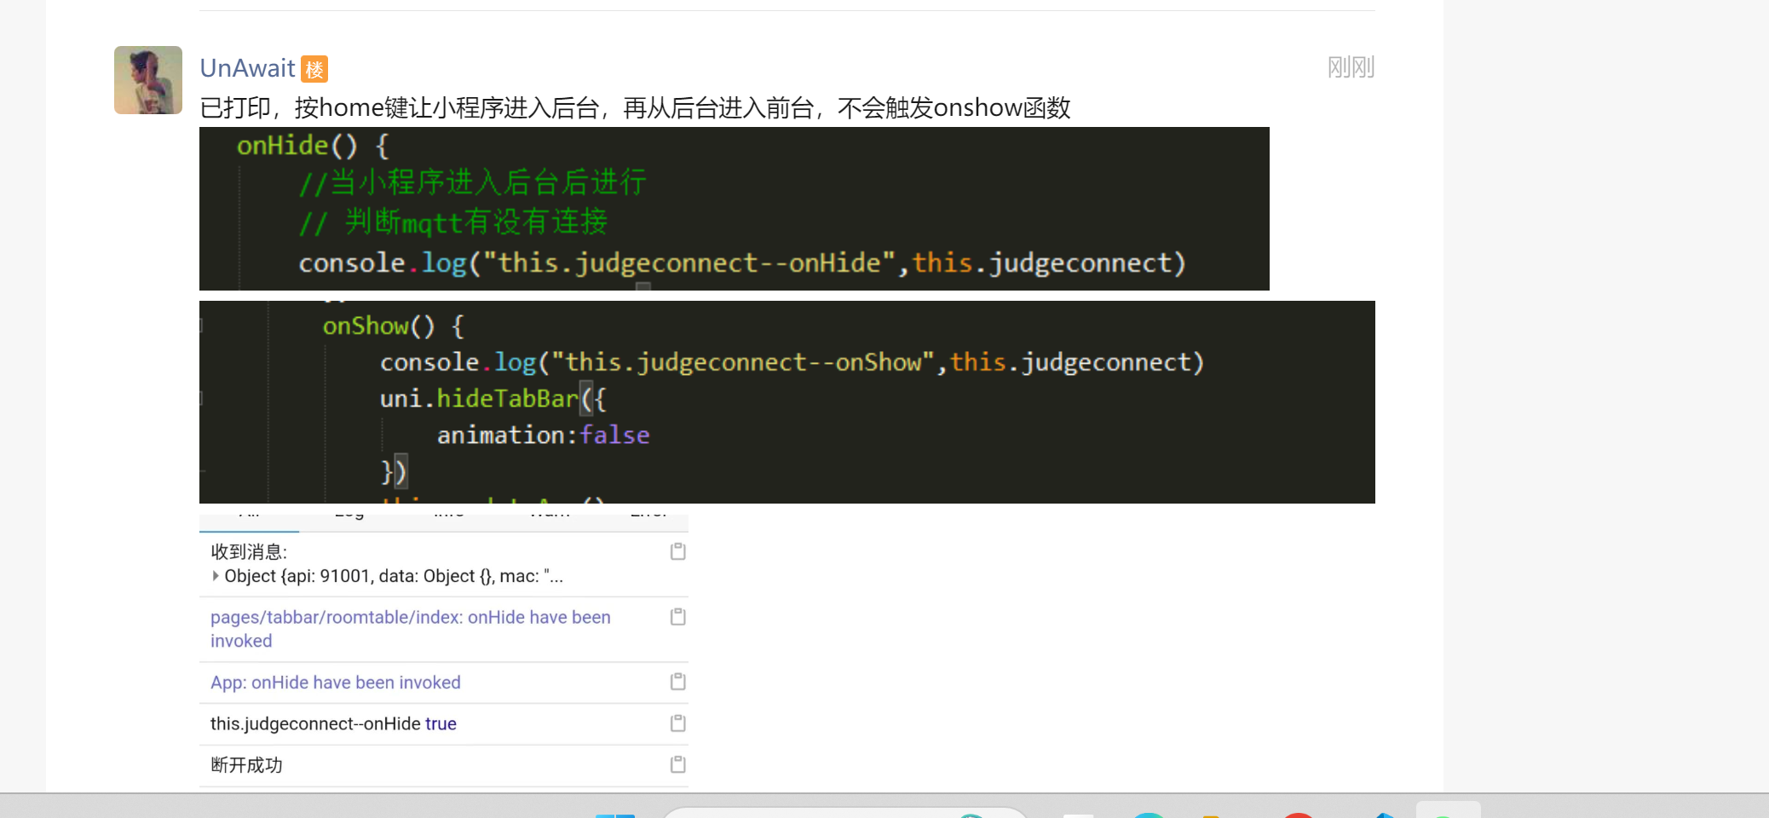This screenshot has width=1769, height=818.
Task: Copy the 收到消息 console entry
Action: (678, 551)
